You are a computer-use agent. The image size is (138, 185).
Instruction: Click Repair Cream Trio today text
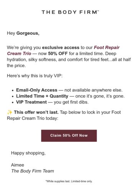tap(33, 118)
